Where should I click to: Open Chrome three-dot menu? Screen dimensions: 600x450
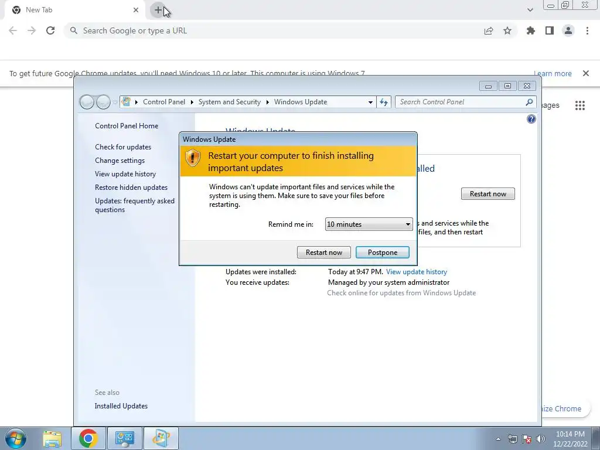coord(587,30)
